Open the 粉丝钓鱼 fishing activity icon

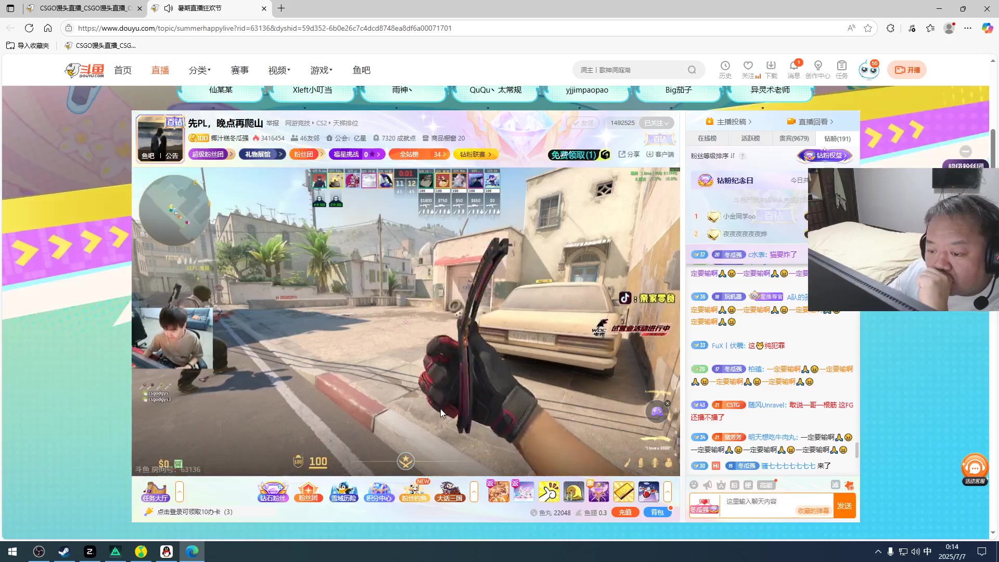414,492
